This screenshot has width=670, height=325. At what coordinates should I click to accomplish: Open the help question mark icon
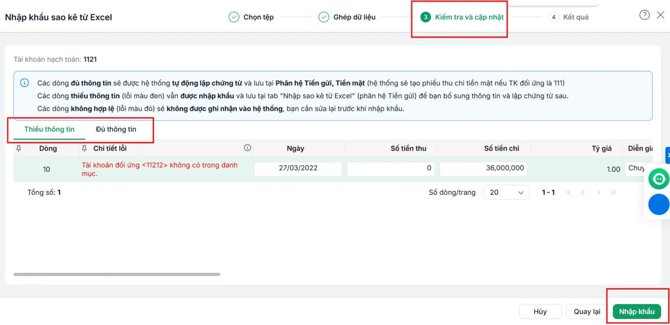(644, 15)
